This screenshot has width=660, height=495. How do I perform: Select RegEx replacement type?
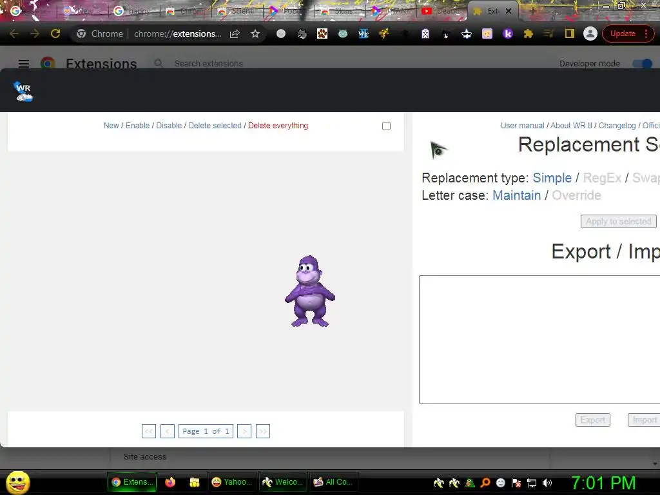tap(602, 178)
